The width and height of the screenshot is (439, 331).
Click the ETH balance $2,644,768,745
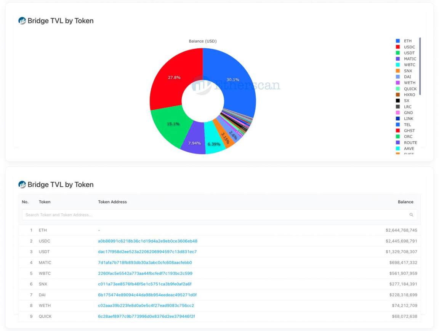[x=401, y=230]
